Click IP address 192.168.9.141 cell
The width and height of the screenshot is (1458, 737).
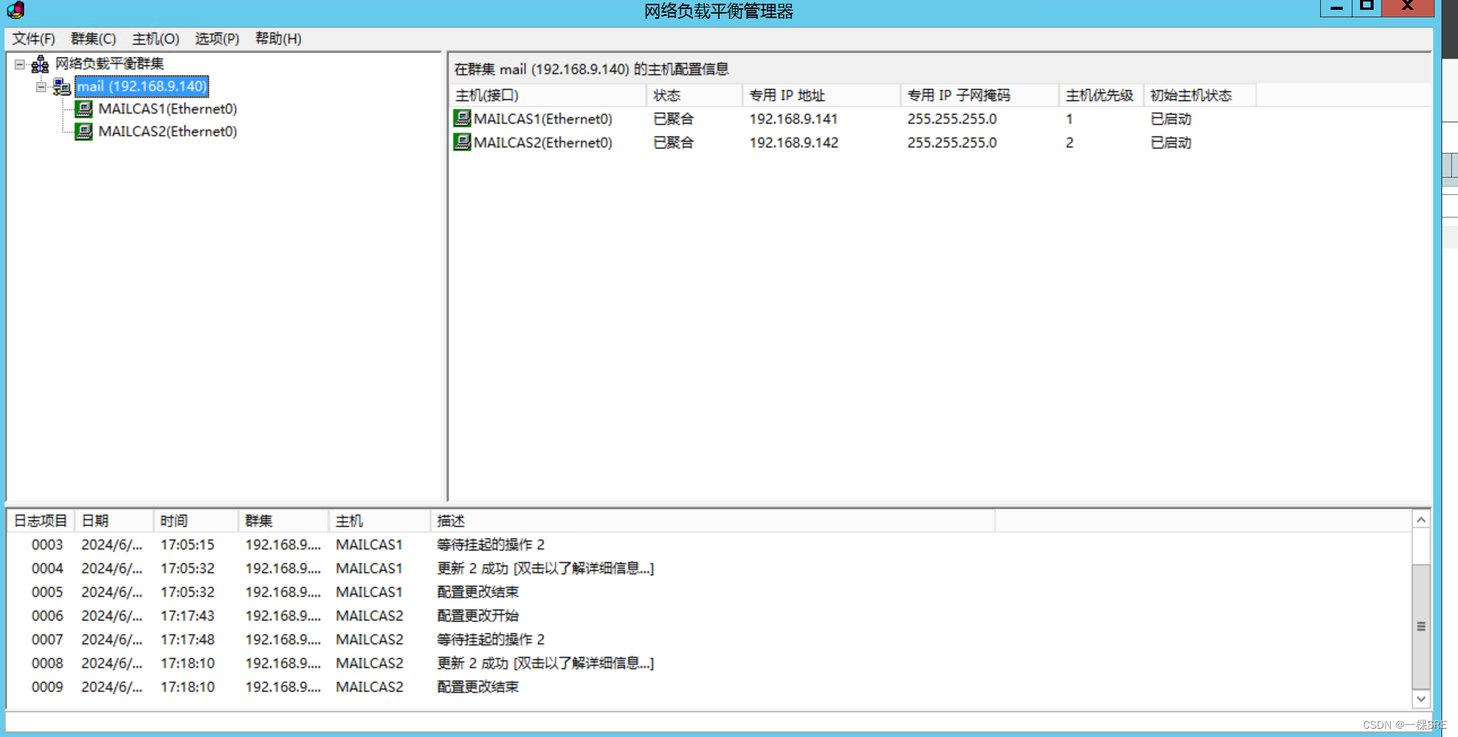tap(793, 119)
